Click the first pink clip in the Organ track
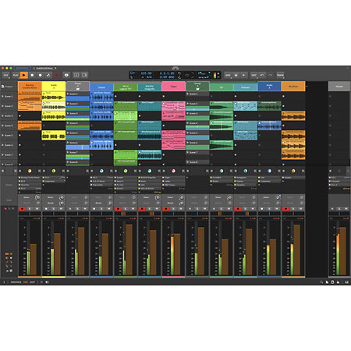The width and height of the screenshot is (351, 351). [x=173, y=106]
